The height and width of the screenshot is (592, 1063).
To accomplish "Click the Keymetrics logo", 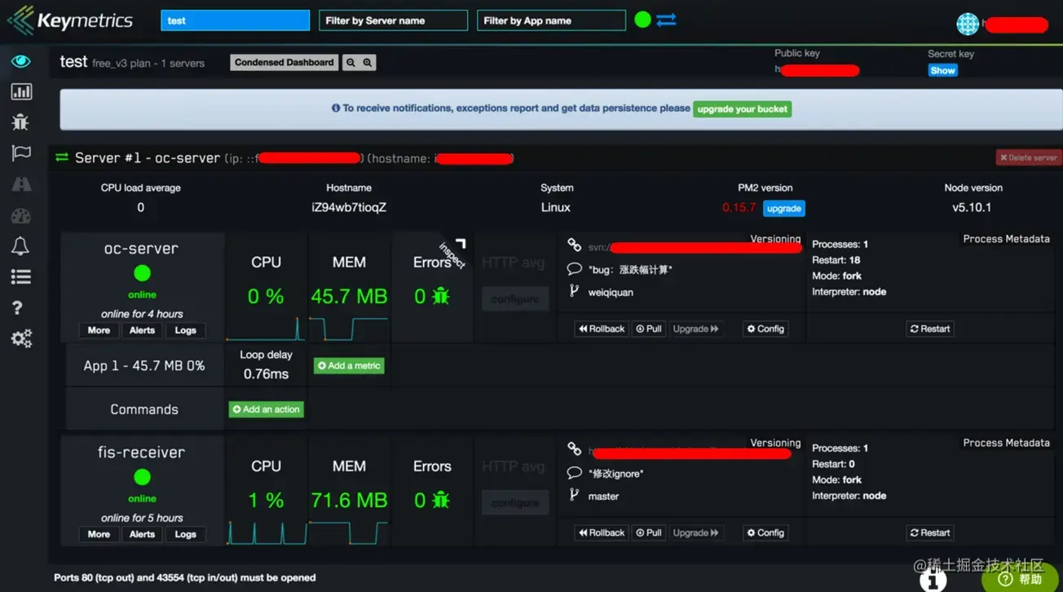I will point(70,20).
